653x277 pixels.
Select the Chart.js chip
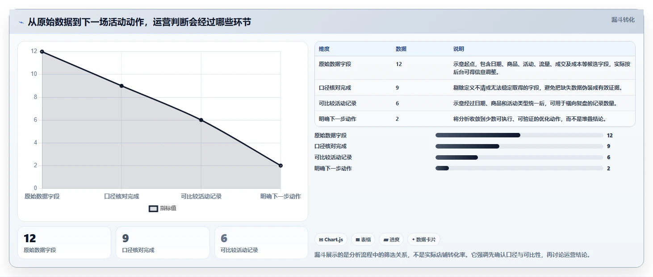click(x=331, y=240)
